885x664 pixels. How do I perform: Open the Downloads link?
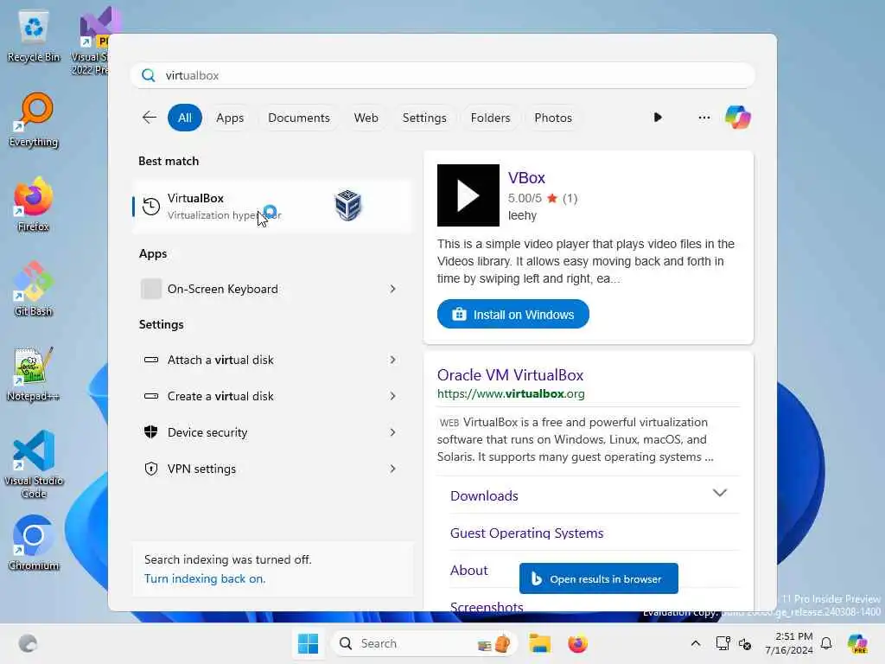pos(484,495)
